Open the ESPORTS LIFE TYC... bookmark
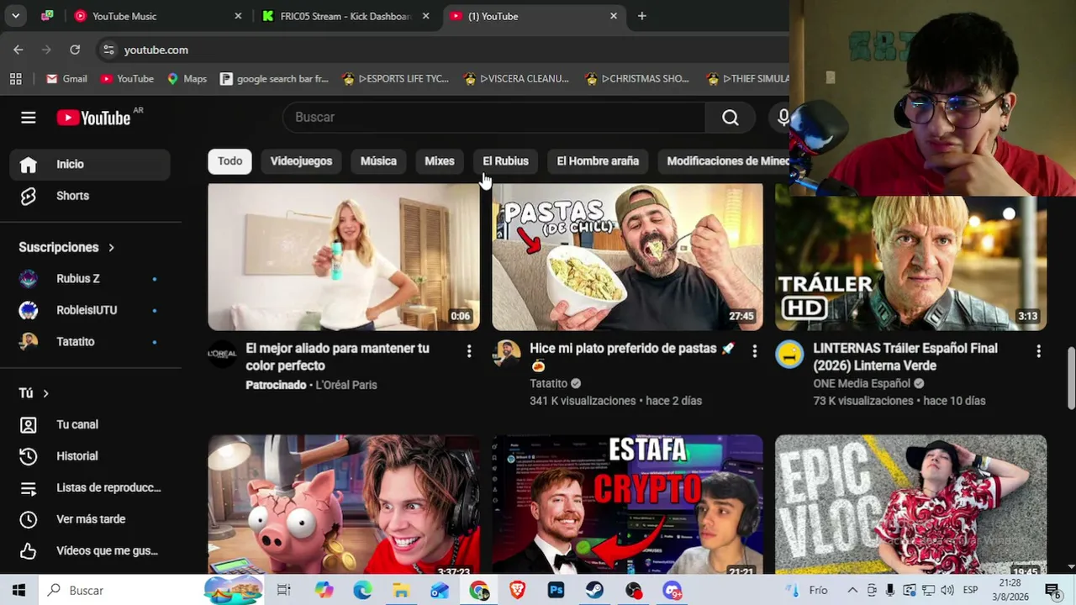This screenshot has height=605, width=1076. tap(395, 78)
